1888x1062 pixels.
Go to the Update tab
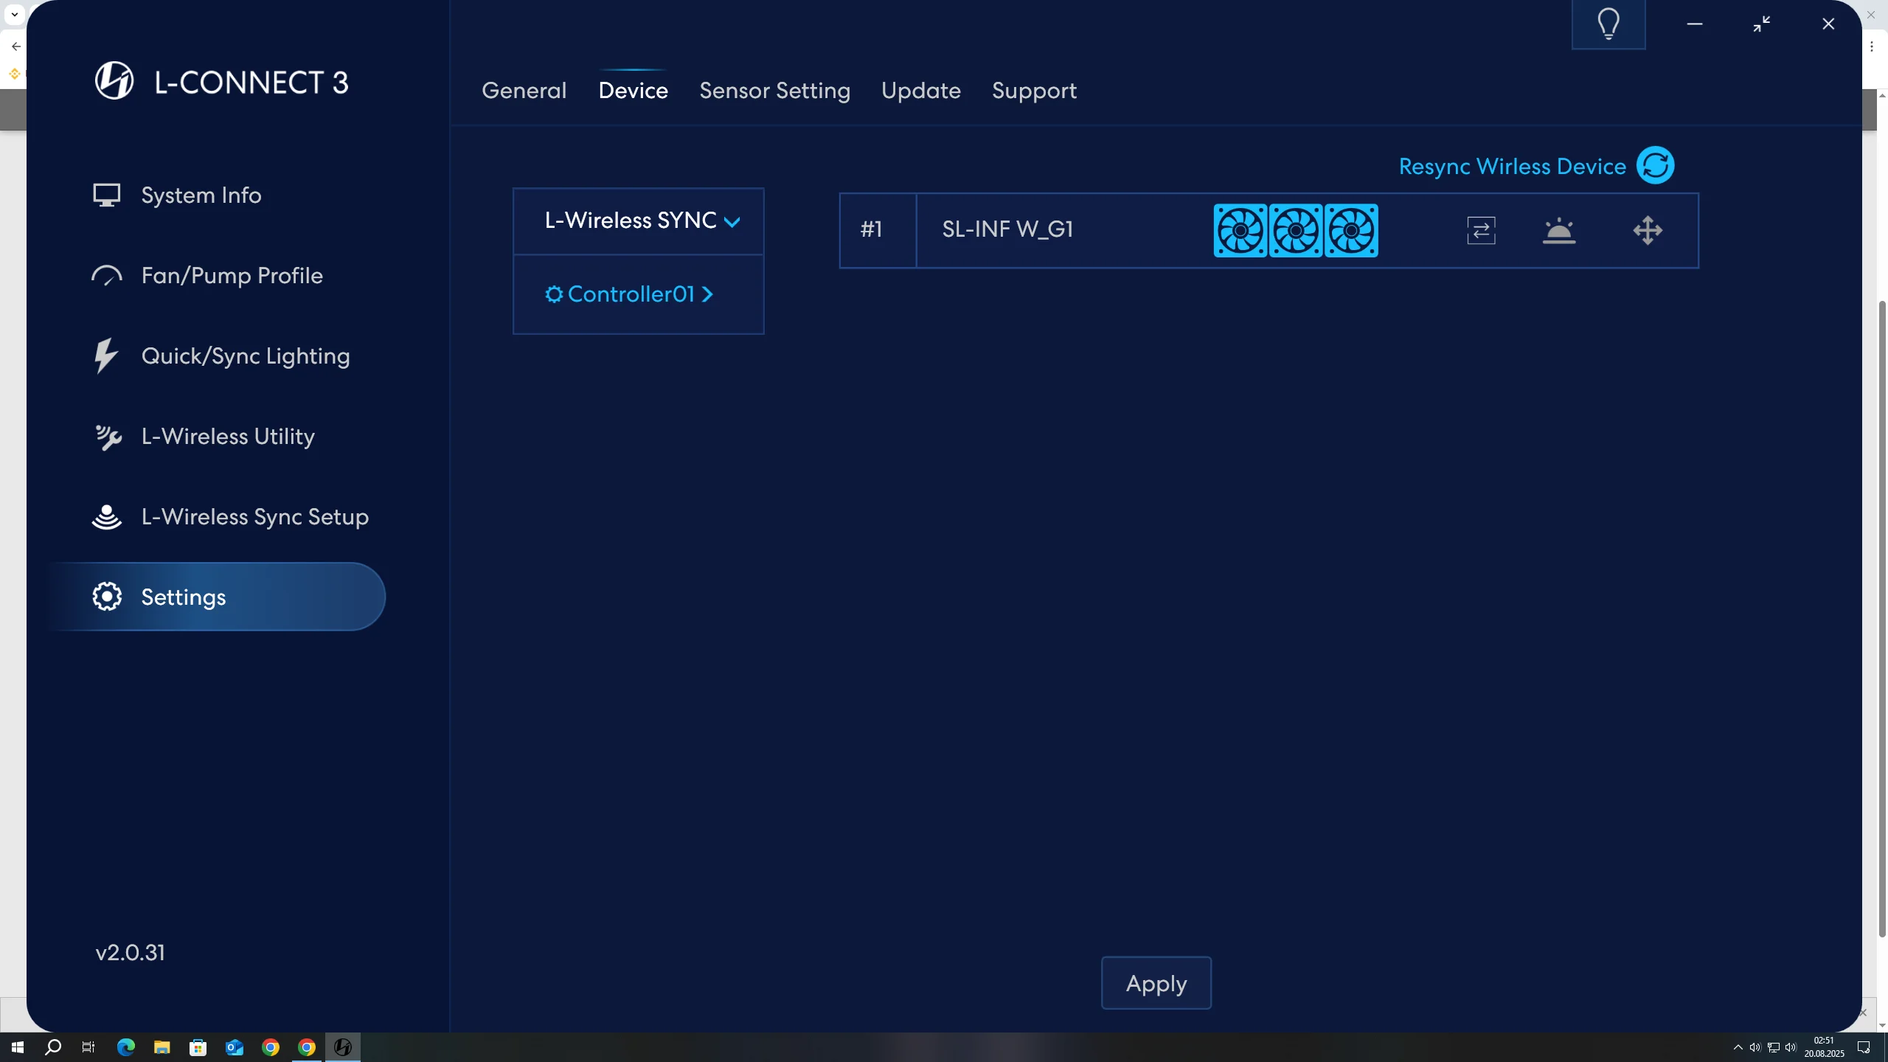pos(920,91)
